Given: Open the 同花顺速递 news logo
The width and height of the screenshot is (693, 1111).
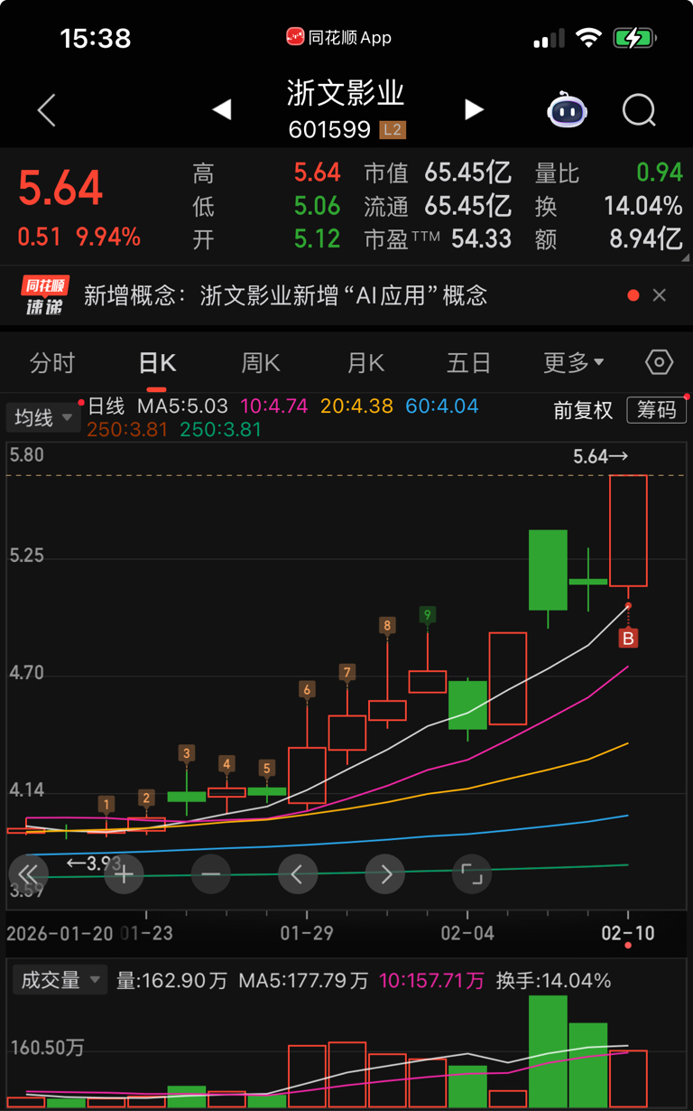Looking at the screenshot, I should 45,295.
